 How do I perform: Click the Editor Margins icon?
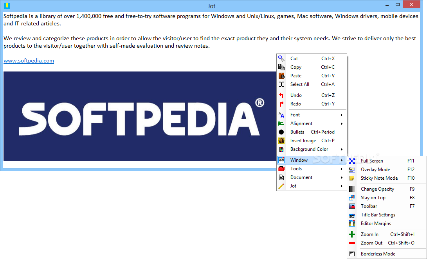[352, 223]
